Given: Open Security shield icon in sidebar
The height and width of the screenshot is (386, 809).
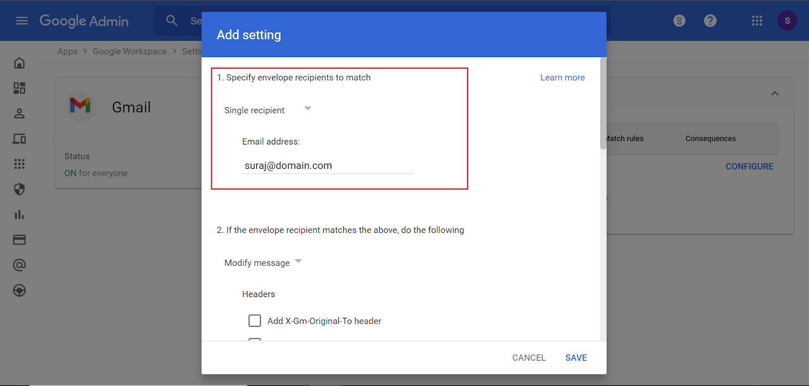Looking at the screenshot, I should (19, 189).
